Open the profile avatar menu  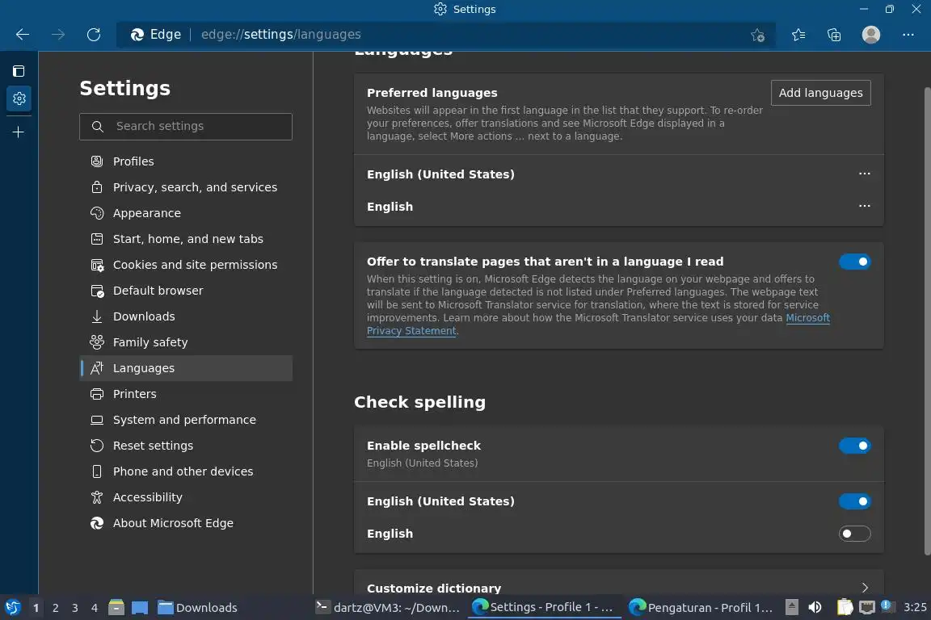(x=870, y=35)
